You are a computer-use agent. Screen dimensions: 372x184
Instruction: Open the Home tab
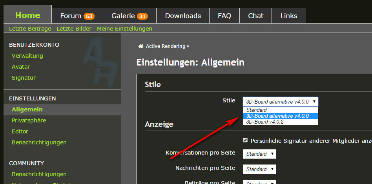pos(27,14)
